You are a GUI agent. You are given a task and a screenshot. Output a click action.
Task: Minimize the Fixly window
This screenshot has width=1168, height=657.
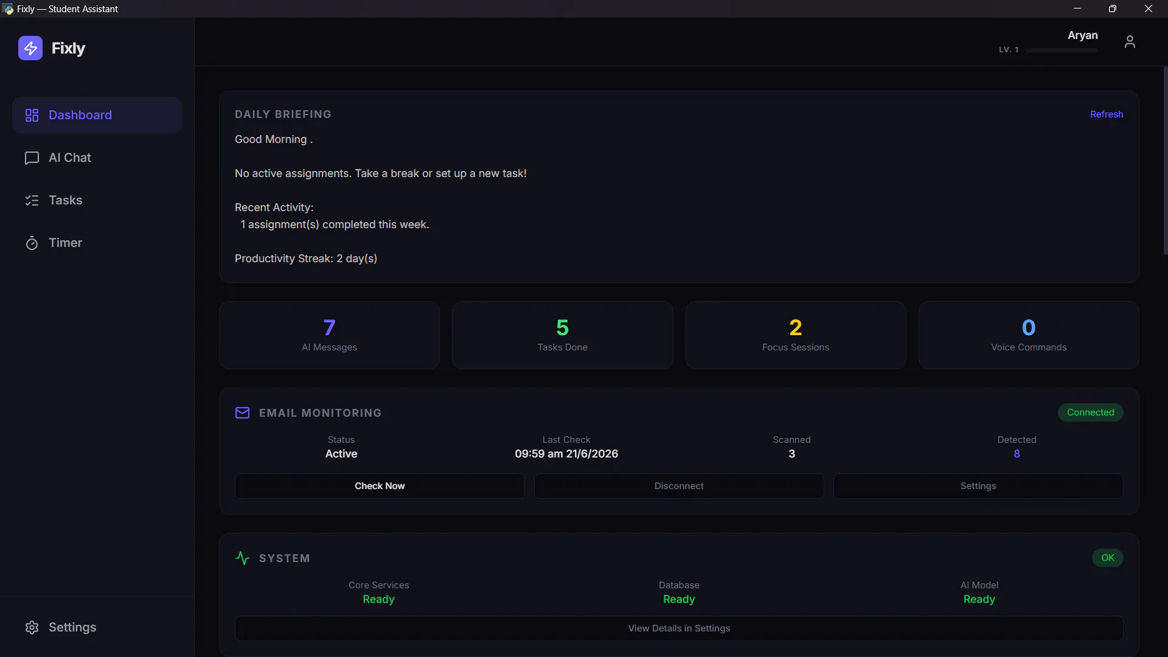1077,9
